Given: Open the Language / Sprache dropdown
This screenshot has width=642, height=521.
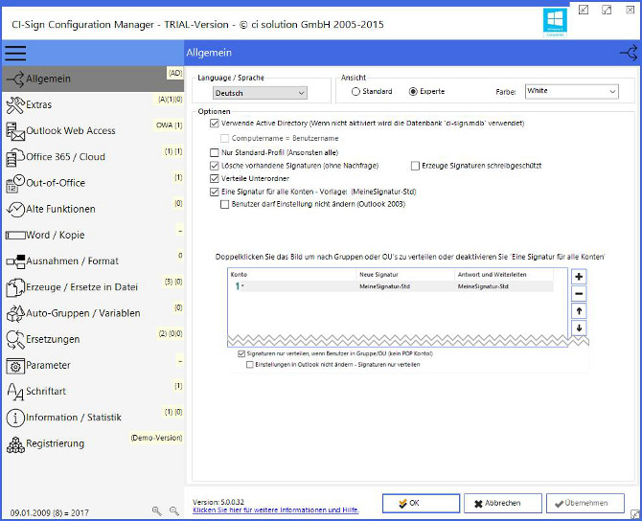Looking at the screenshot, I should [x=262, y=93].
